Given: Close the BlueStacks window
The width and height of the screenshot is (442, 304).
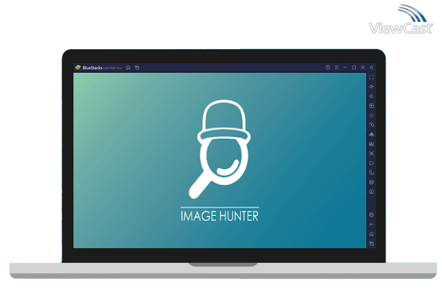Looking at the screenshot, I should point(363,68).
